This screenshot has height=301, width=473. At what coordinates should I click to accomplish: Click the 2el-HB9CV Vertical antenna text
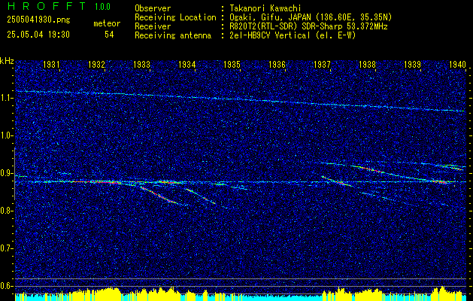pyautogui.click(x=293, y=35)
